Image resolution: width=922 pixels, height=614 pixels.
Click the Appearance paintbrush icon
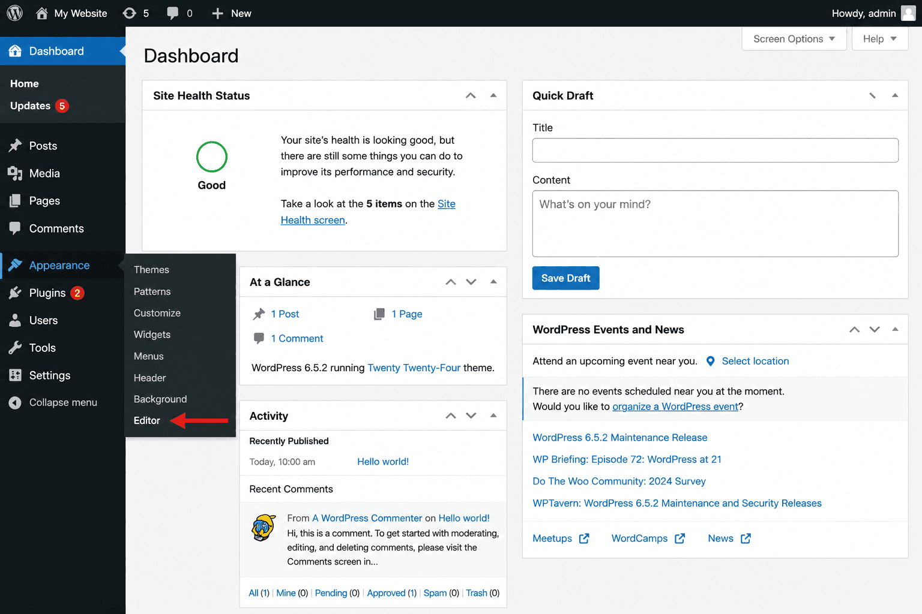15,265
